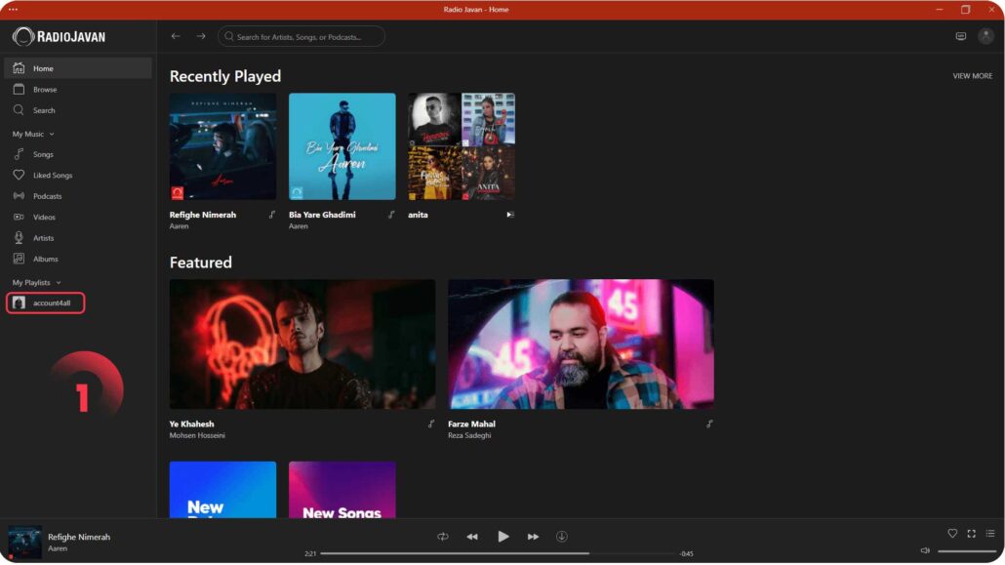
Task: Mute the speaker volume icon
Action: click(925, 551)
